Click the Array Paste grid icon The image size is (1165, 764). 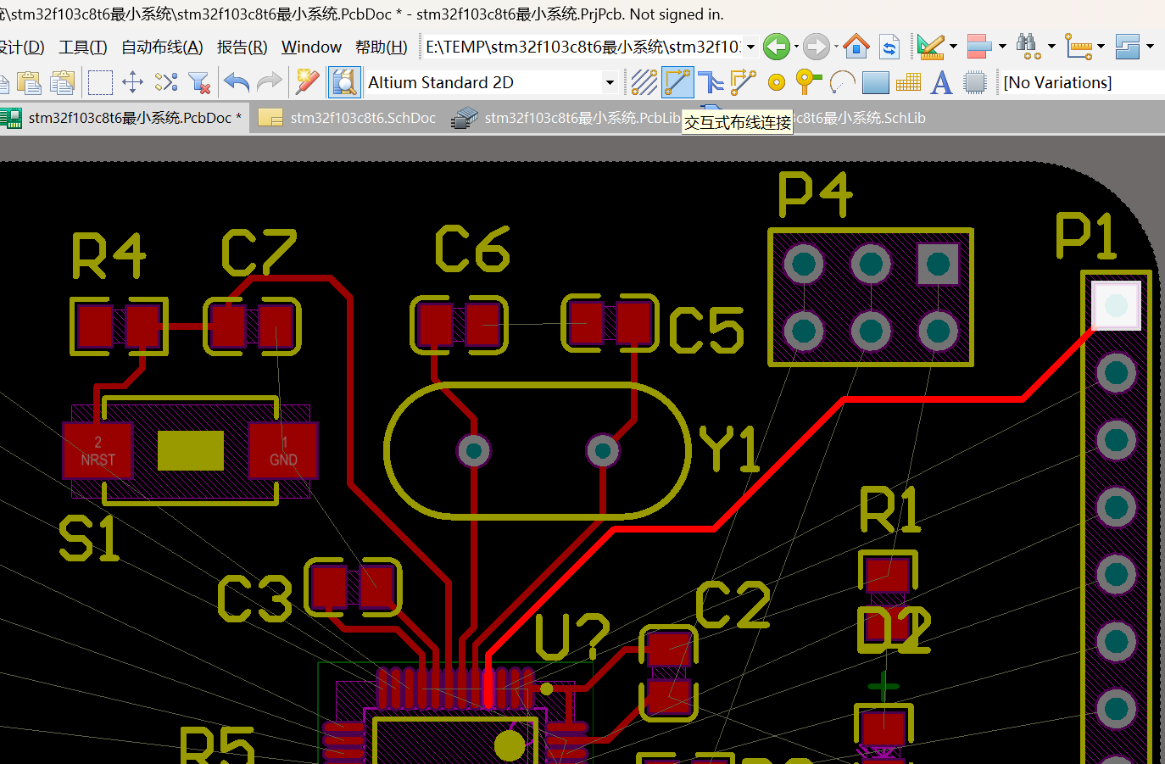pos(908,82)
